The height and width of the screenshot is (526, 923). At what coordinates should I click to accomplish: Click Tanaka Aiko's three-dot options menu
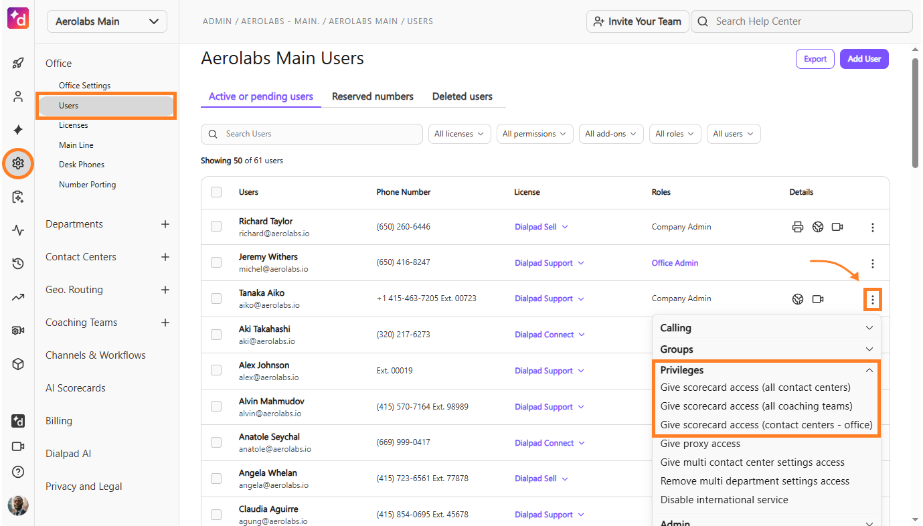click(x=873, y=300)
